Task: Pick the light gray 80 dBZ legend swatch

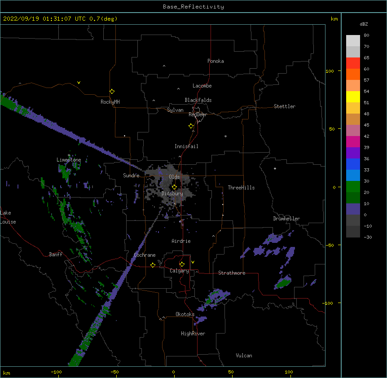Action: click(x=353, y=41)
